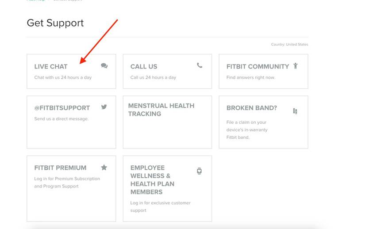Click 'Send us a direct message.' text
This screenshot has height=229, width=365.
(61, 119)
